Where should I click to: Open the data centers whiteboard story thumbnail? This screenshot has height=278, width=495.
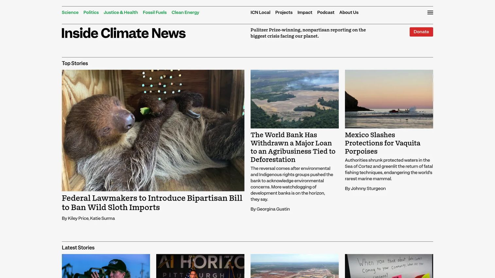tap(389, 266)
